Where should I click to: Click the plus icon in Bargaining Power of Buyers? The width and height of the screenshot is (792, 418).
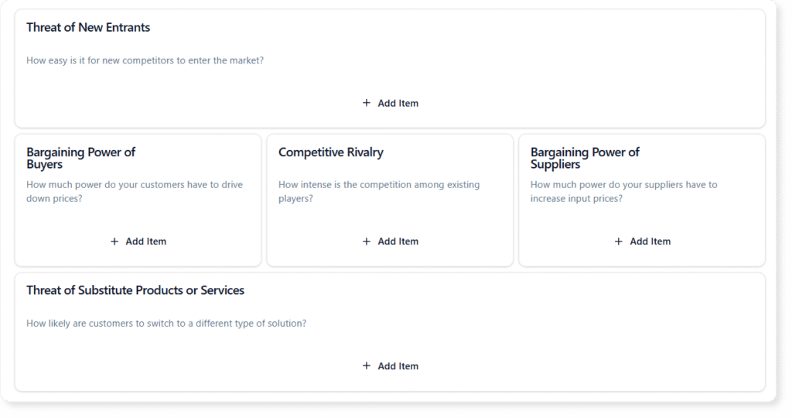(x=114, y=242)
